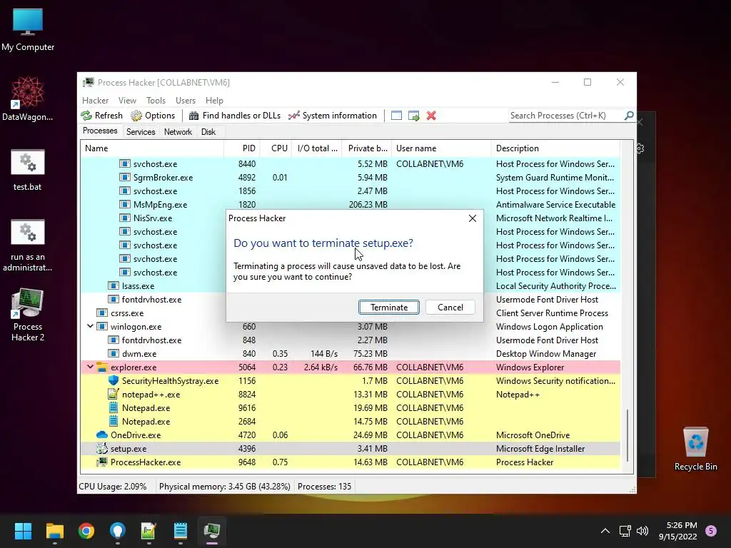This screenshot has width=731, height=548.
Task: Click the SecurityHealthSystray.exe shield icon
Action: pyautogui.click(x=114, y=381)
